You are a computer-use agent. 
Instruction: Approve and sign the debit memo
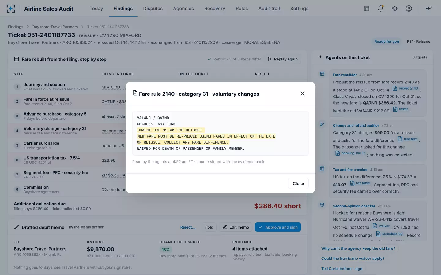pyautogui.click(x=278, y=227)
